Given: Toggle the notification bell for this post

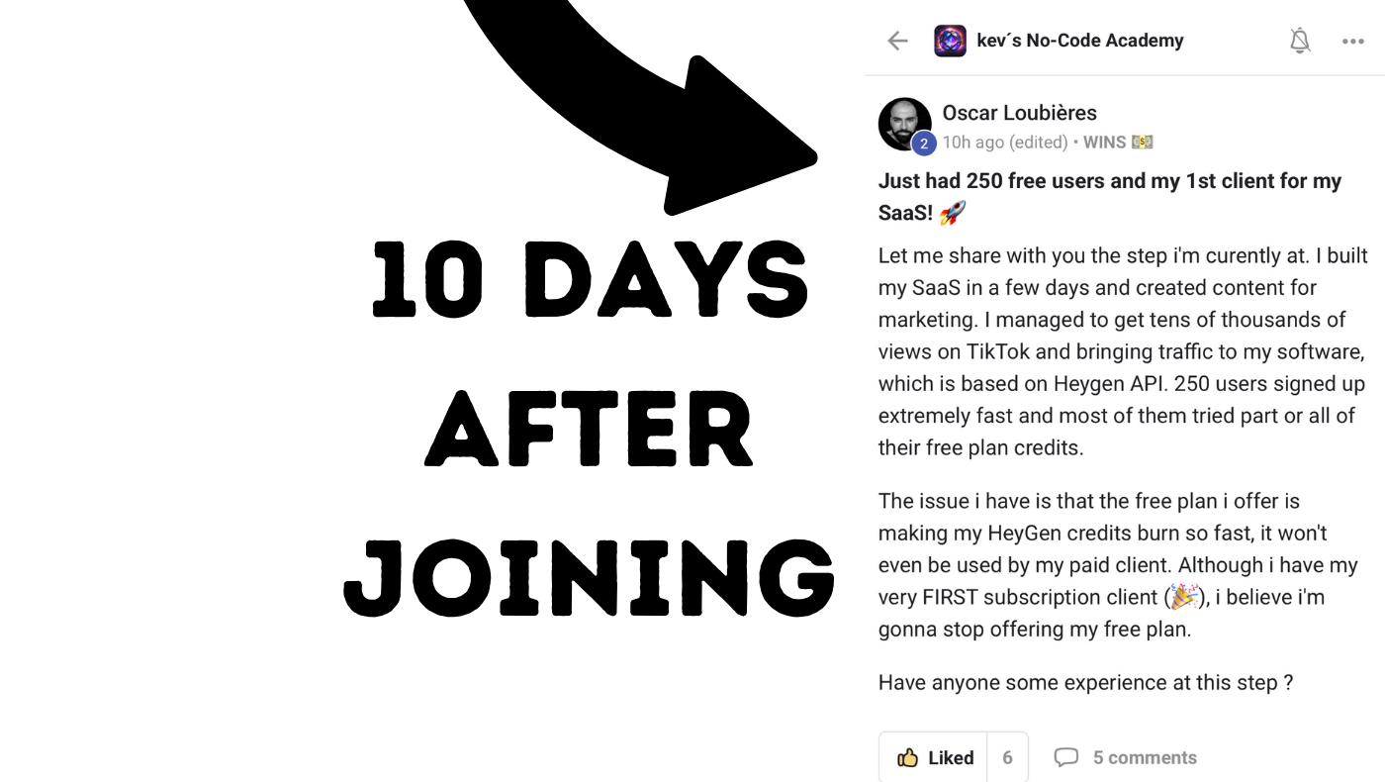Looking at the screenshot, I should click(1300, 41).
